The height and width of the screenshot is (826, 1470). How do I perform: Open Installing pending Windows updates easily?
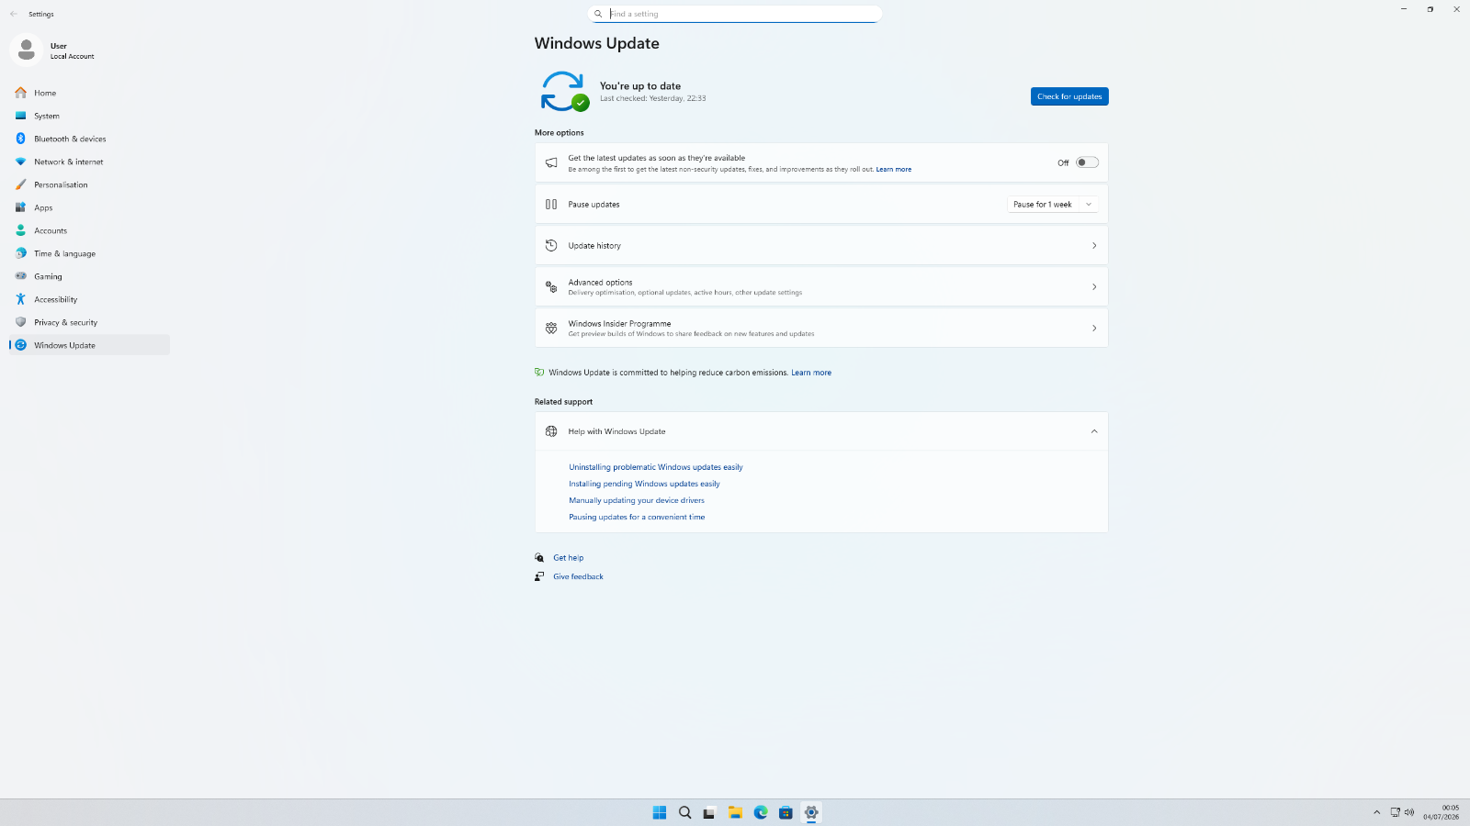[x=644, y=484]
